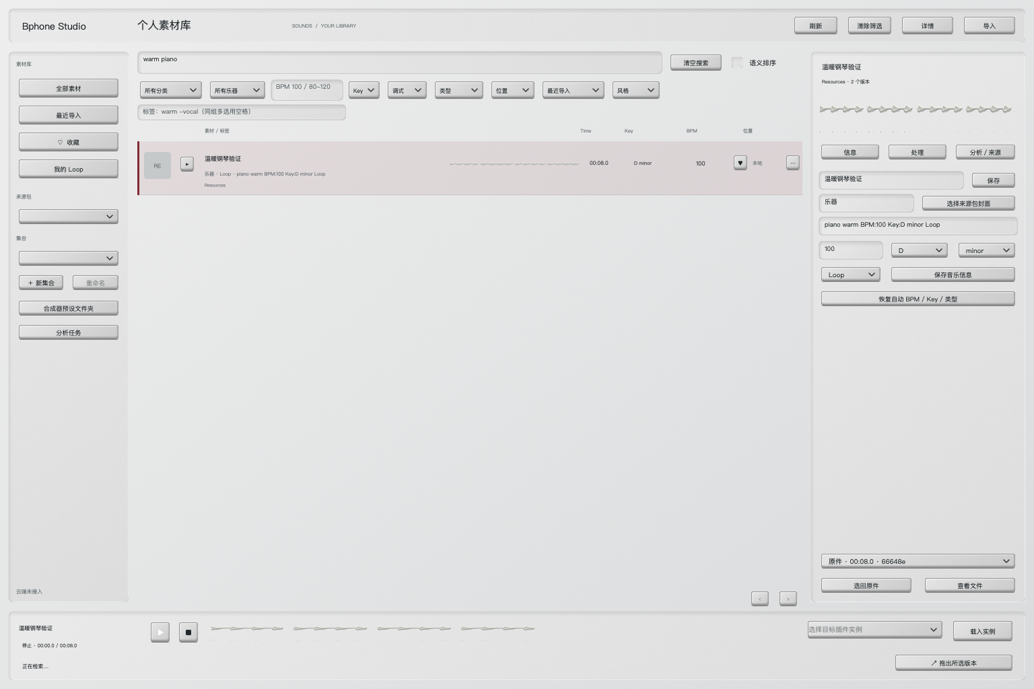Open the 所有分类 category dropdown
Image resolution: width=1034 pixels, height=689 pixels.
click(x=171, y=90)
